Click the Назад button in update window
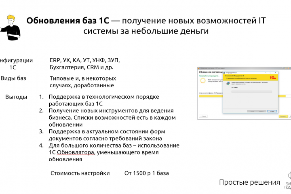 [203, 116]
